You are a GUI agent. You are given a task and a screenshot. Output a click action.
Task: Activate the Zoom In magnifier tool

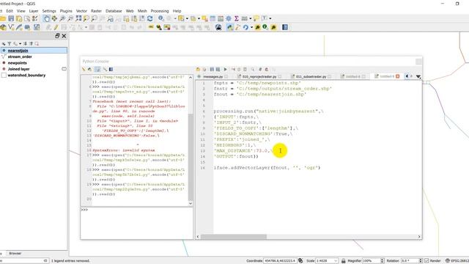(x=62, y=18)
